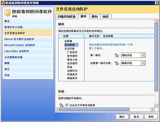Open the 第一操作 dropdown showing 清除风险

pos(133,55)
